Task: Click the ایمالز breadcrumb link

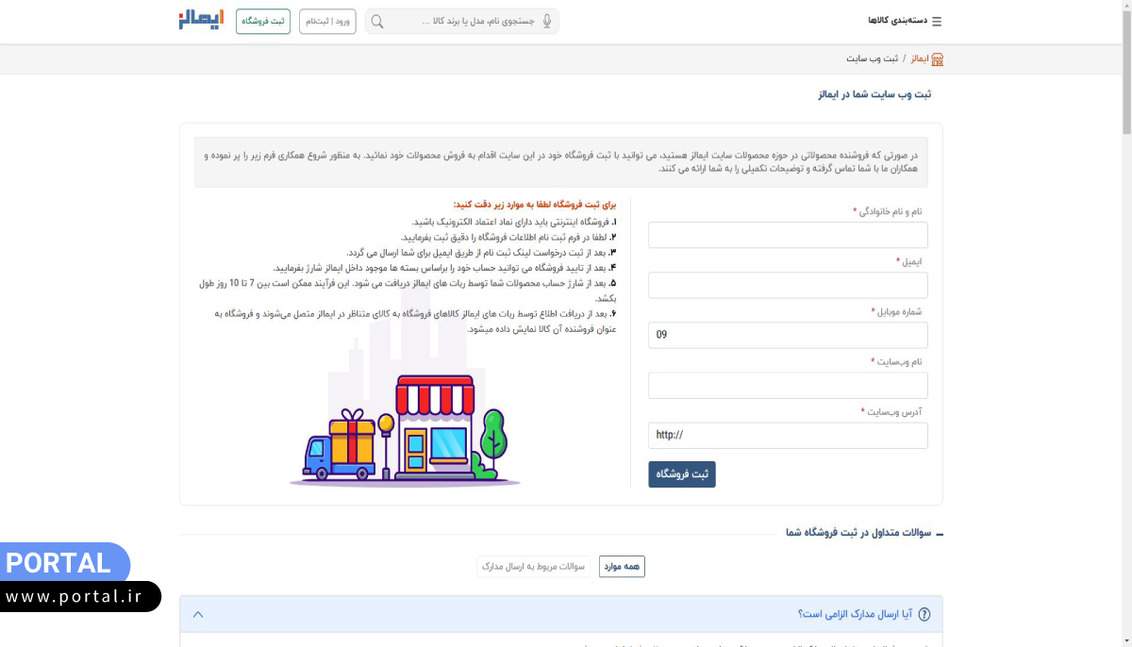Action: click(918, 58)
